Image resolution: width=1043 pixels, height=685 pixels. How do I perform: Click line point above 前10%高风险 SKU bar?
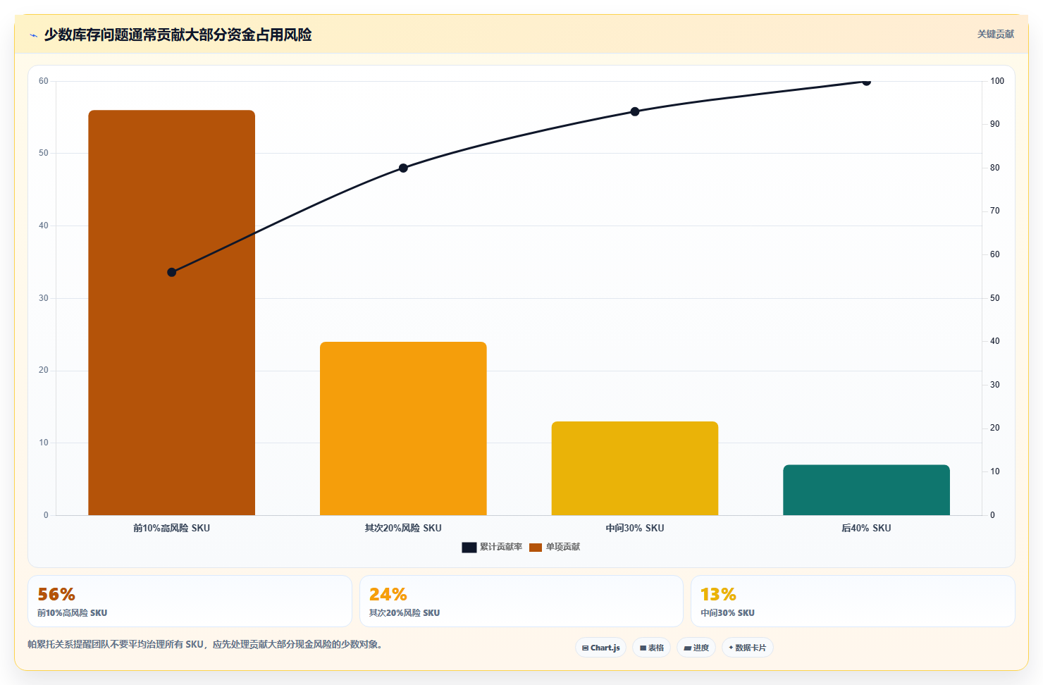(x=171, y=272)
